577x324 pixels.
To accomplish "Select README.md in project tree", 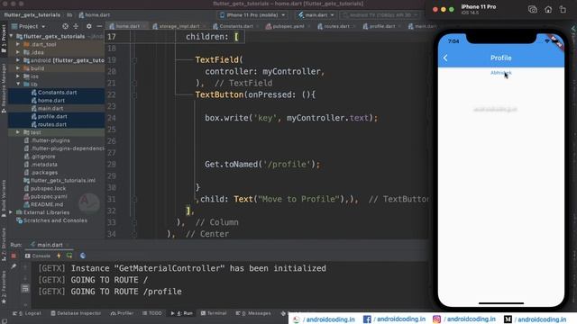I will (x=46, y=204).
